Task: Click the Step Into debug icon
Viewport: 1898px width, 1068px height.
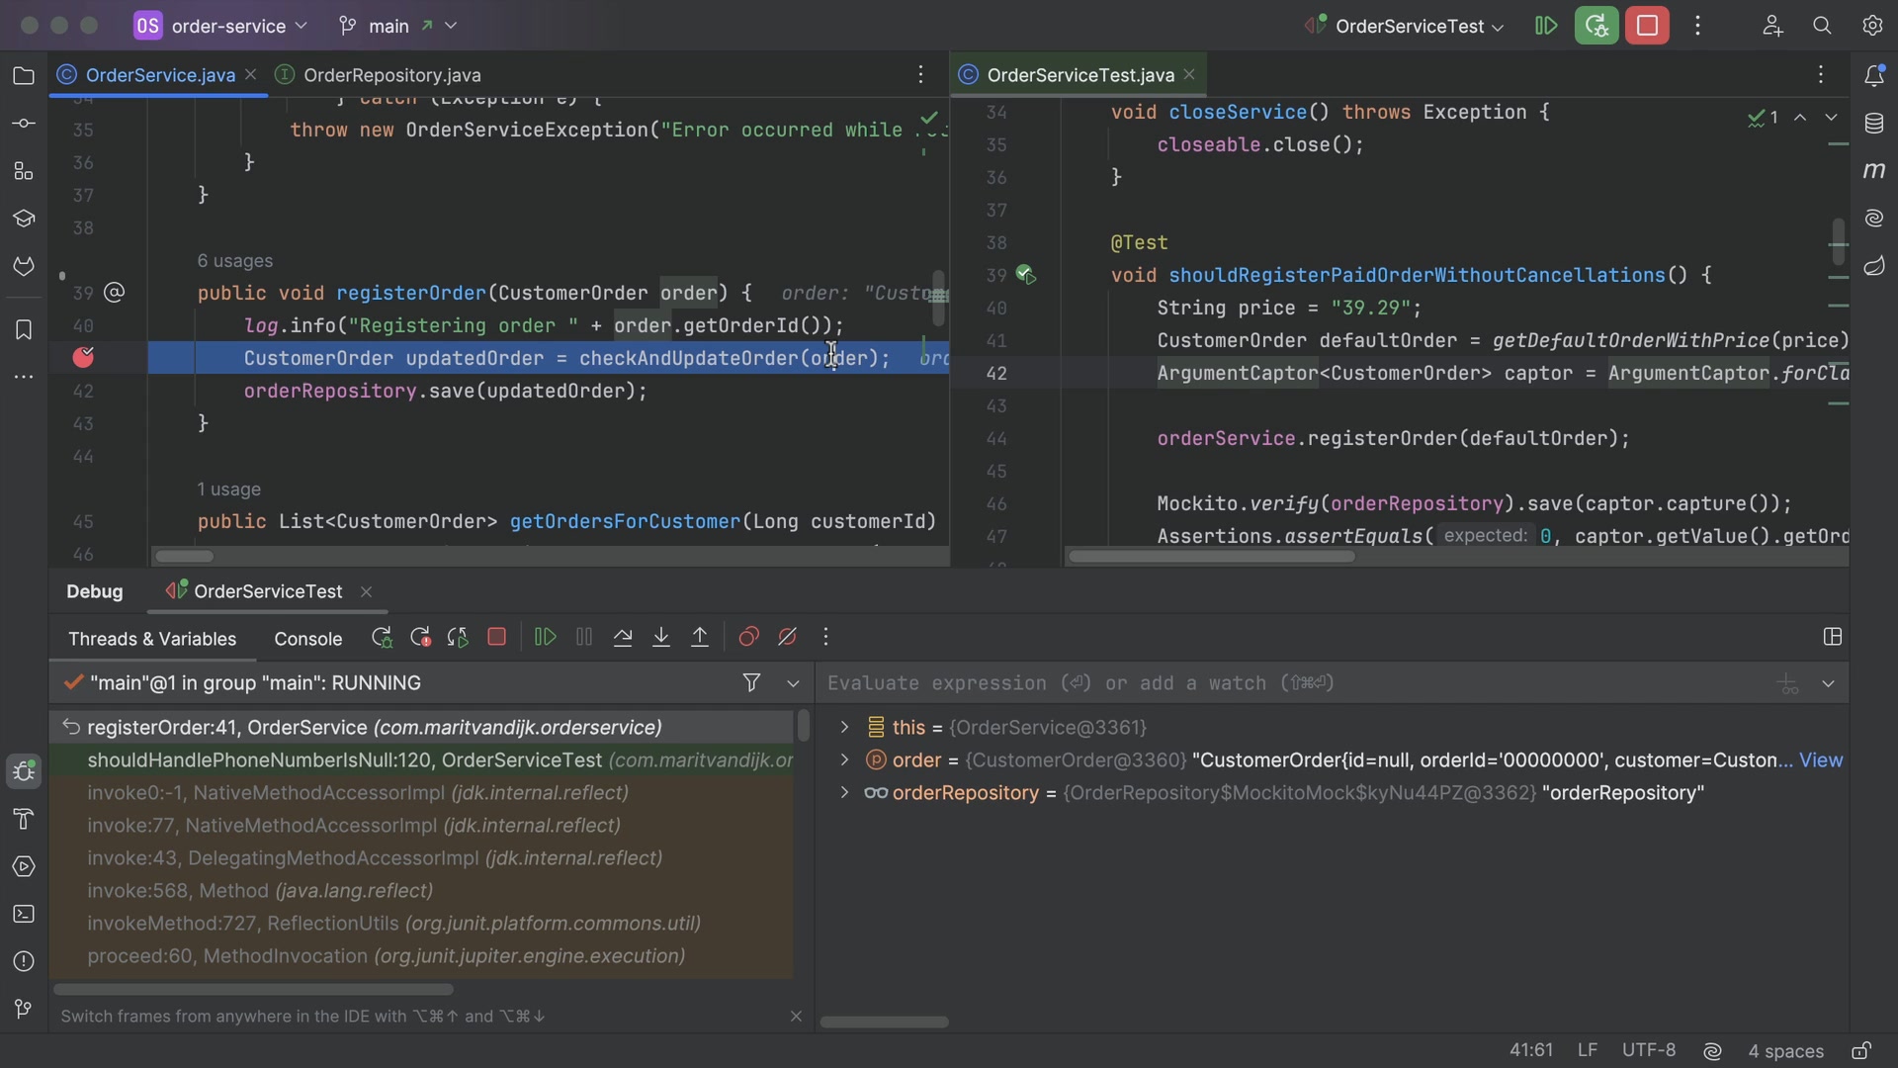Action: (x=661, y=638)
